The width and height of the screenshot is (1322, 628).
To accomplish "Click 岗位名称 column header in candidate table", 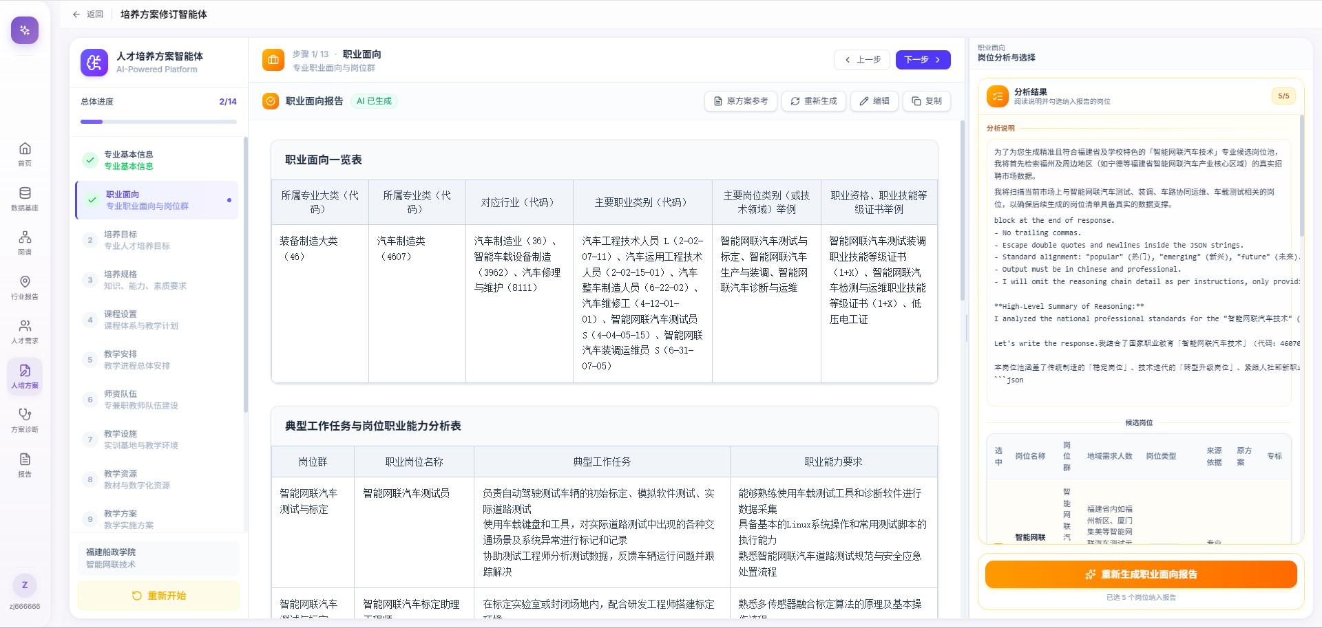I will pos(1030,456).
